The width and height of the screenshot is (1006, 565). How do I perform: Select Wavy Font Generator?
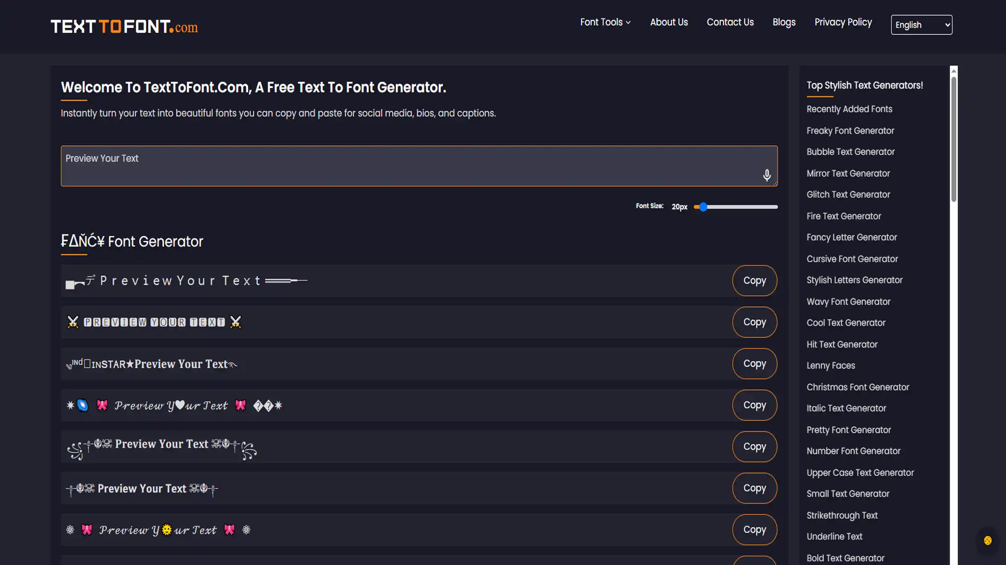[848, 301]
